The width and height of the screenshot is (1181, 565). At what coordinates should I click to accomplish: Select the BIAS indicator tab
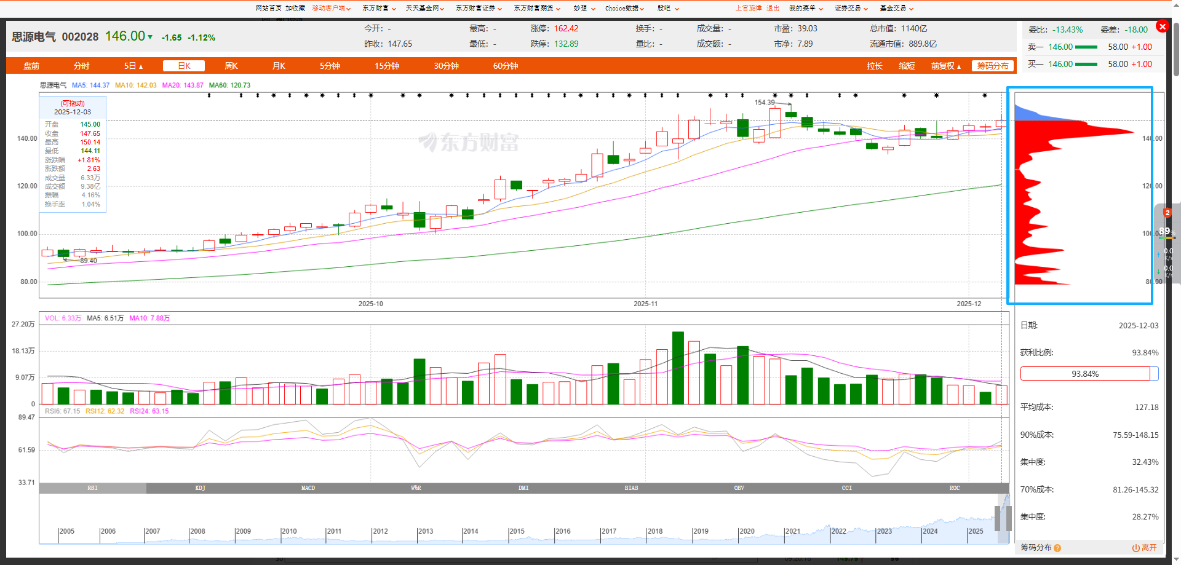631,488
